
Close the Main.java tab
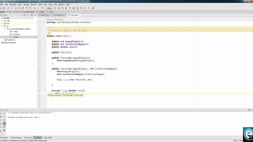[49, 15]
